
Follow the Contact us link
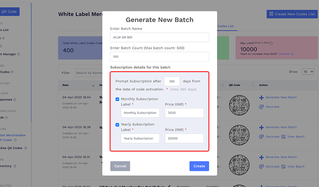pyautogui.click(x=286, y=54)
